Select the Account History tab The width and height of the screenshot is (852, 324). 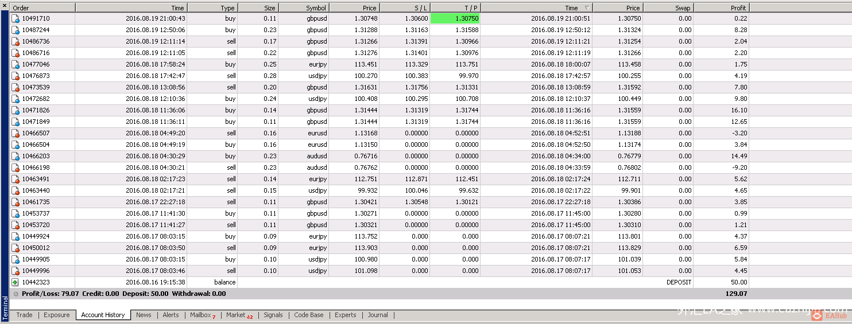pyautogui.click(x=103, y=315)
